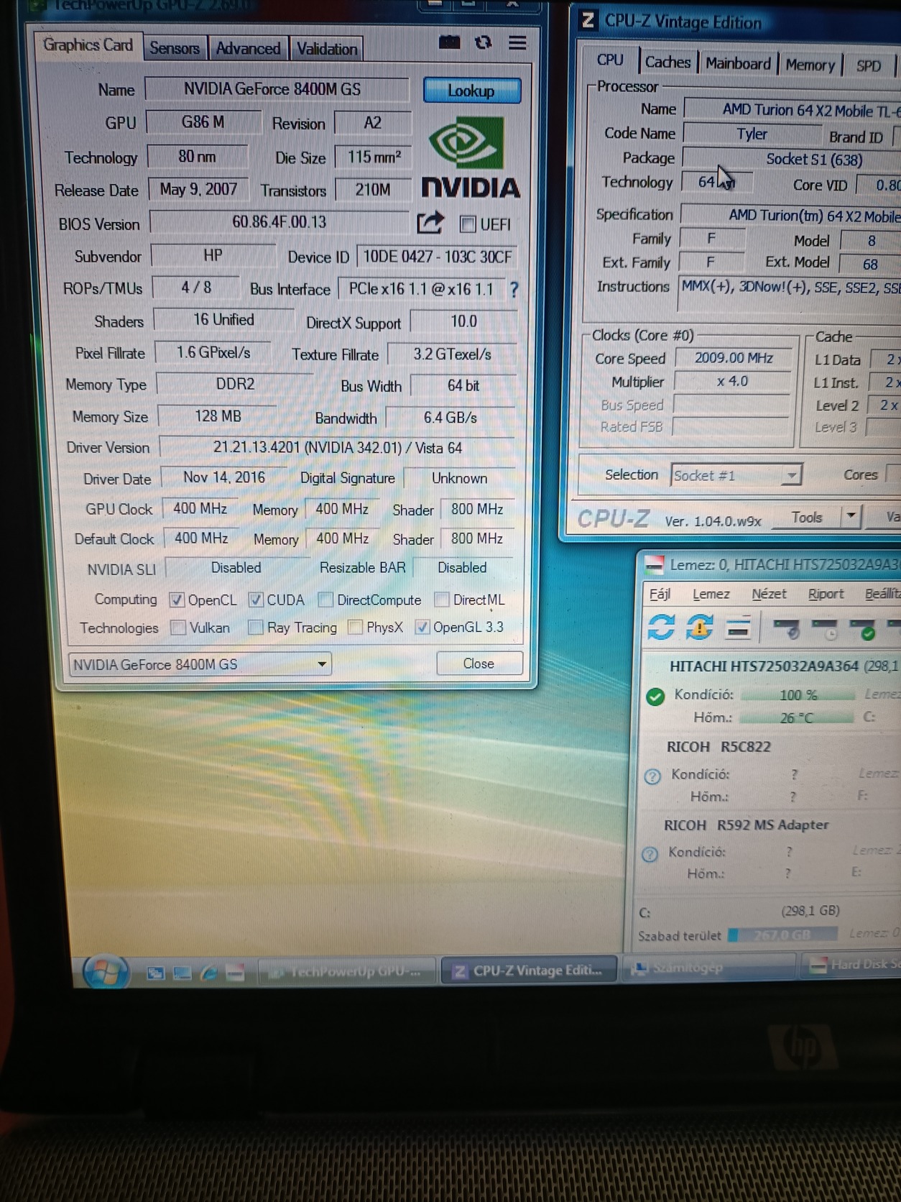The image size is (901, 1202).
Task: Switch to CPU-Z Mainboard tab
Action: [x=738, y=64]
